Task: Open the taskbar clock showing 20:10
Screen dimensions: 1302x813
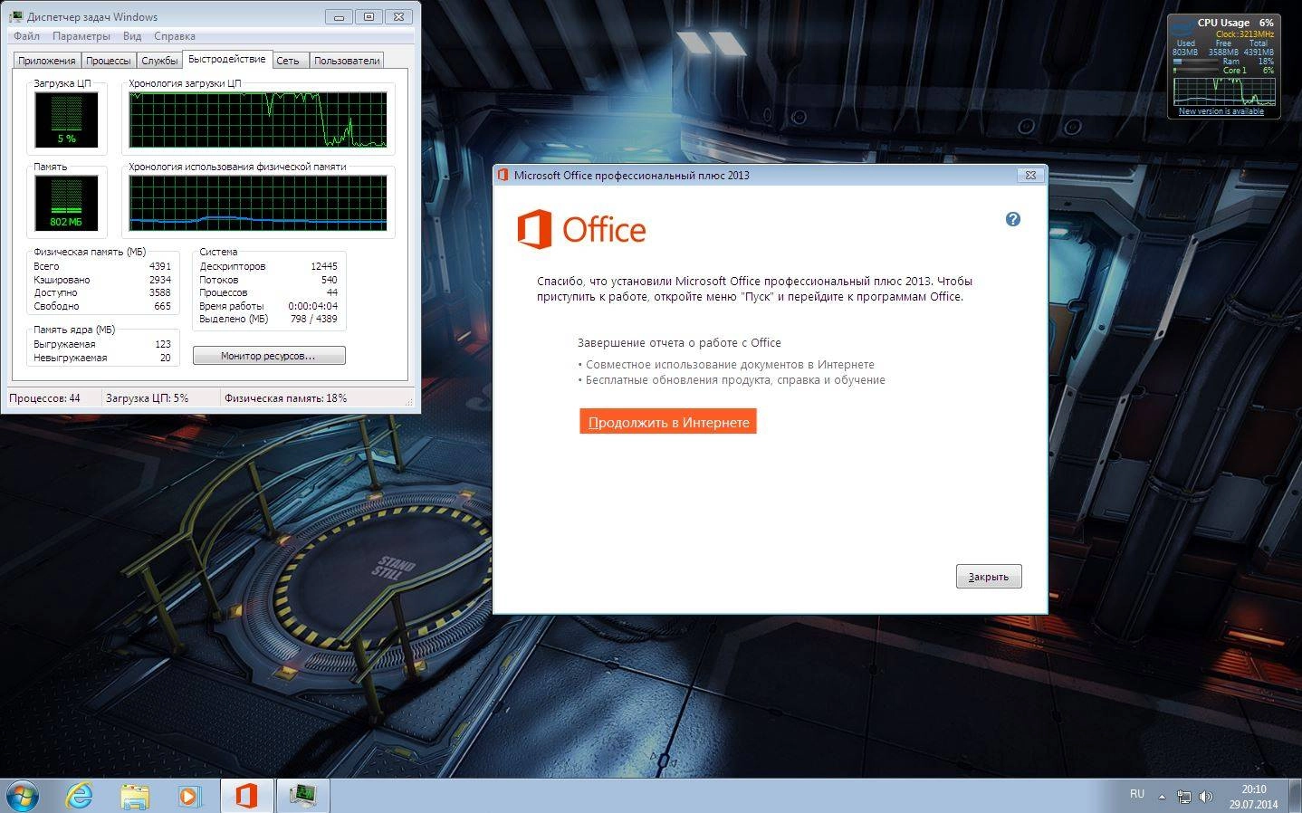Action: 1253,797
